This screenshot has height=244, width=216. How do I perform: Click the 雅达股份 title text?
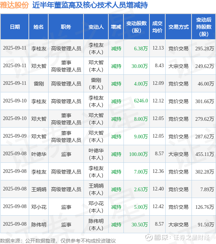point(14,5)
